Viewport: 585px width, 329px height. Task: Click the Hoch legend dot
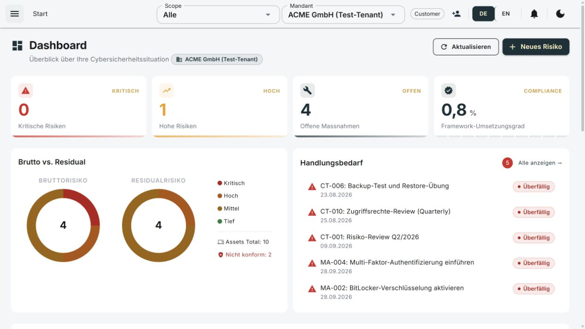pos(220,196)
